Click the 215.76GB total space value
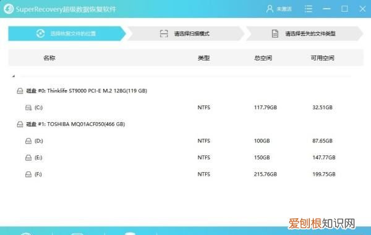The height and width of the screenshot is (235, 371). 265,174
